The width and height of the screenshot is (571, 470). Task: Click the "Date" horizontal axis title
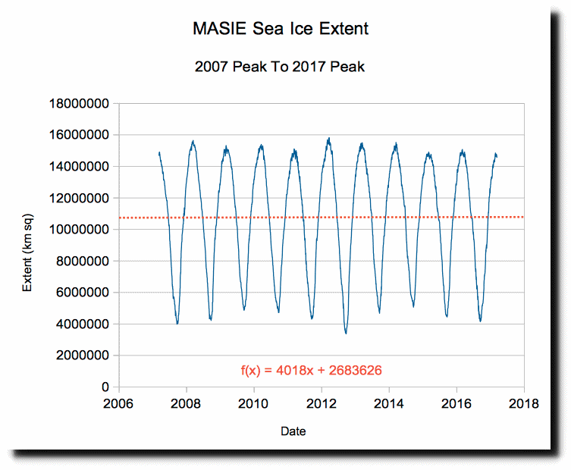point(293,431)
